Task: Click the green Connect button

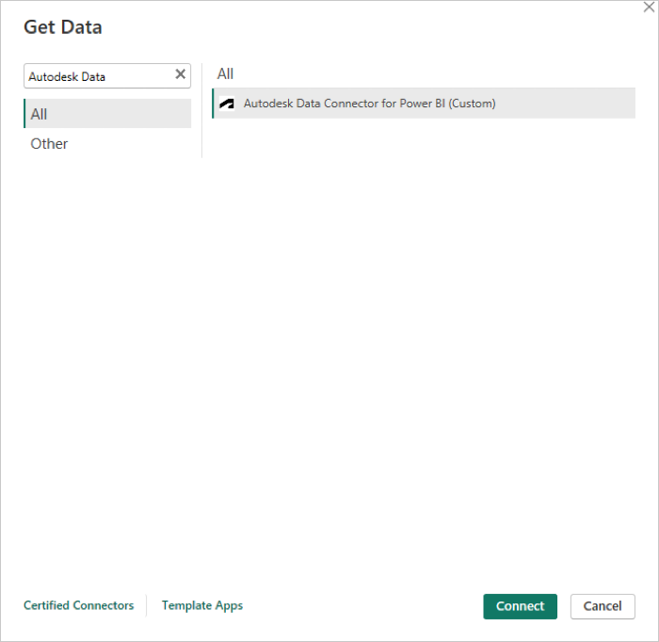Action: (520, 606)
